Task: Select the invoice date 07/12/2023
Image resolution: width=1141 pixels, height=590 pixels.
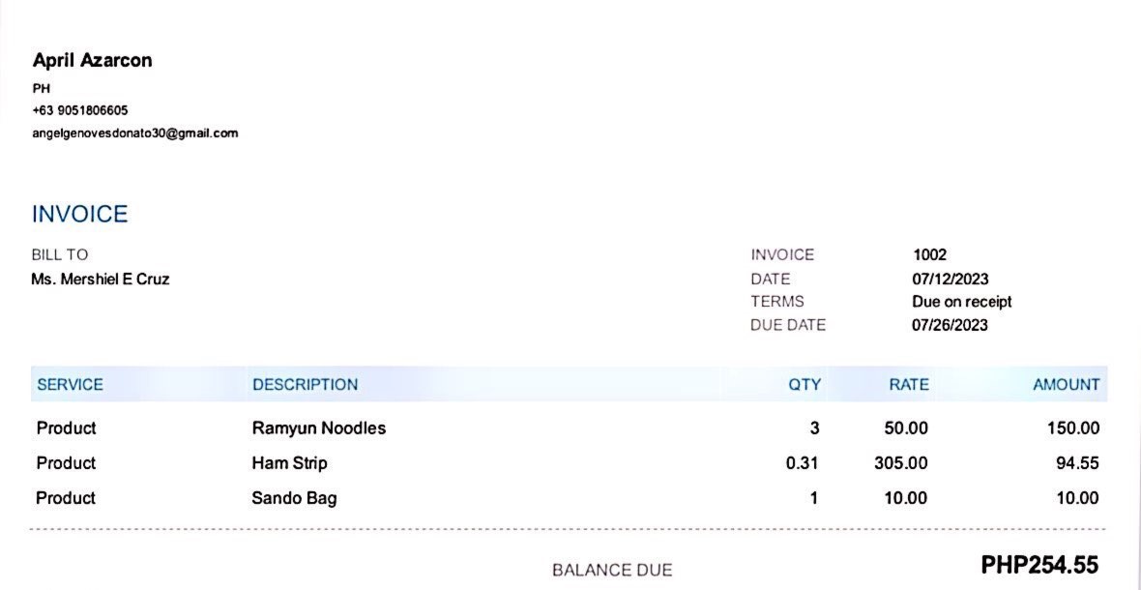Action: [x=950, y=280]
